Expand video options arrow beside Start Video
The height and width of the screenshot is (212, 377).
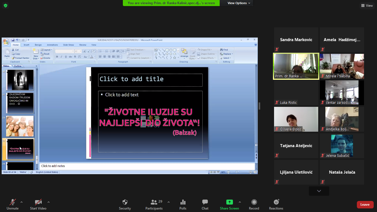(49, 202)
